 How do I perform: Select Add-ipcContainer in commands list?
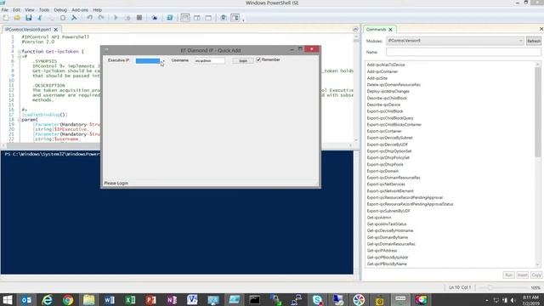click(382, 71)
